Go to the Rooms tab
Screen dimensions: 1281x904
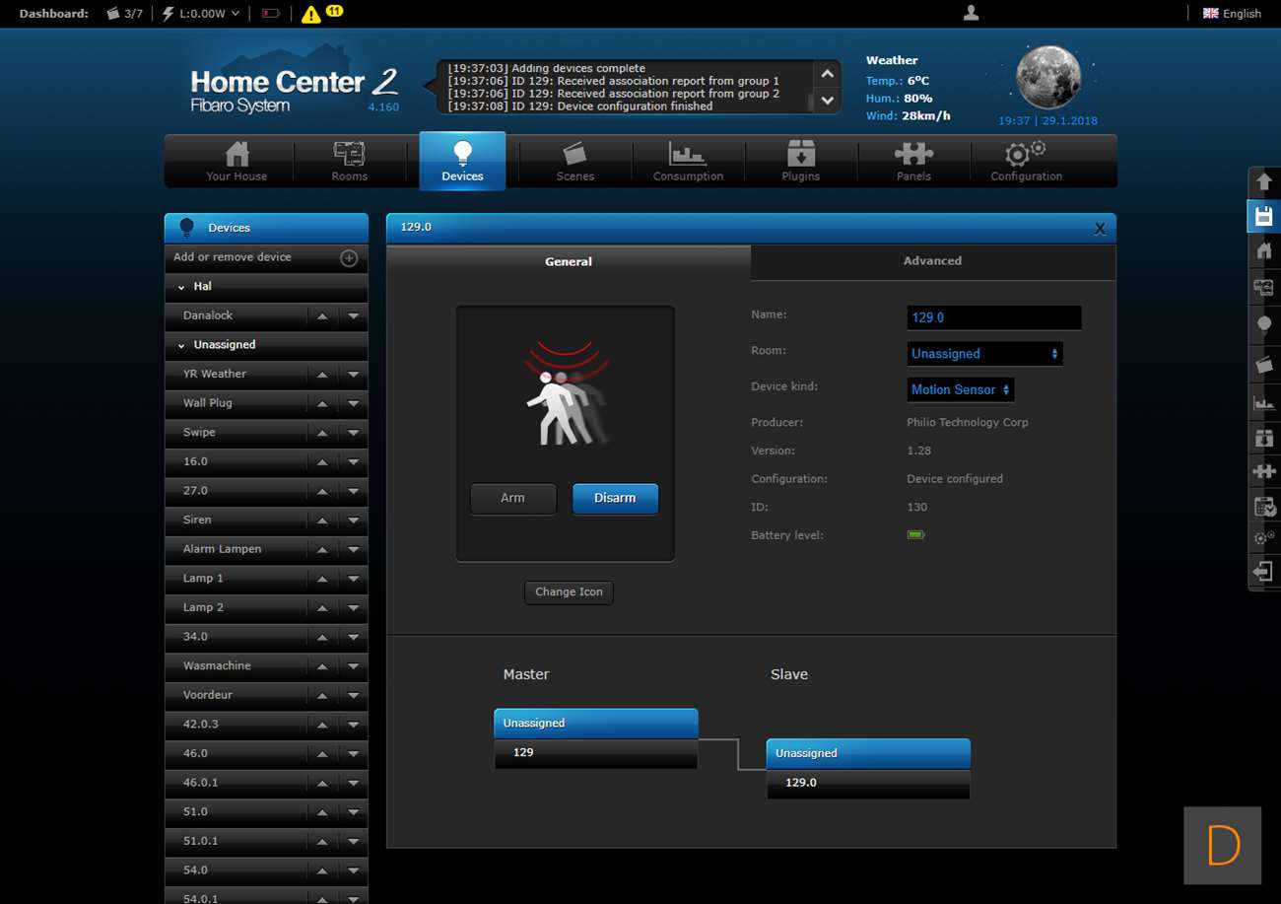click(x=350, y=161)
